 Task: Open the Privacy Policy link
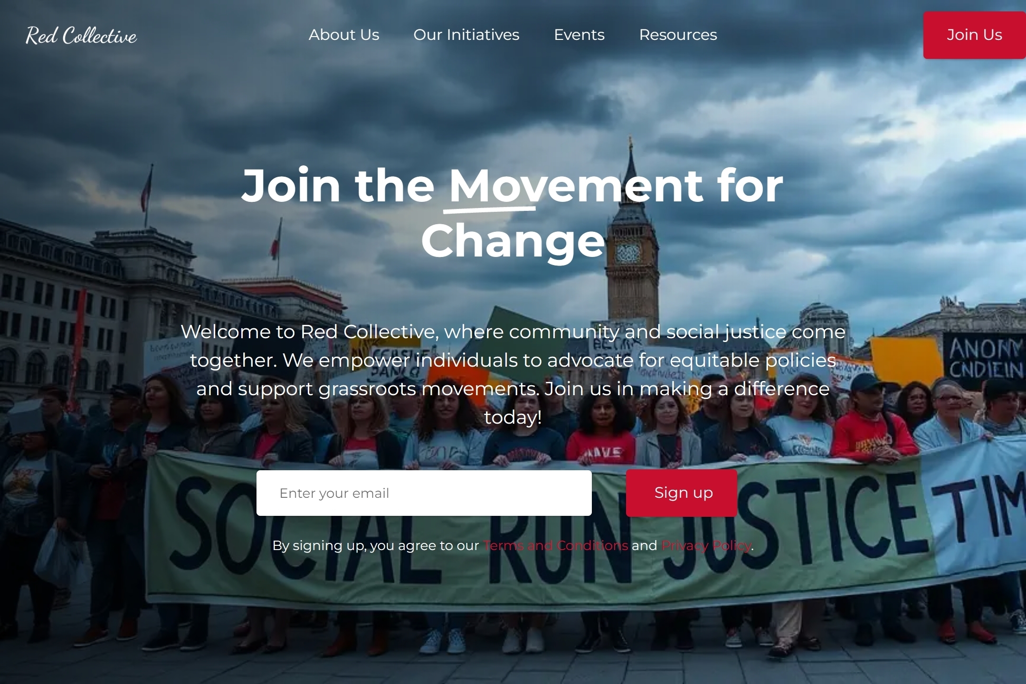point(706,545)
